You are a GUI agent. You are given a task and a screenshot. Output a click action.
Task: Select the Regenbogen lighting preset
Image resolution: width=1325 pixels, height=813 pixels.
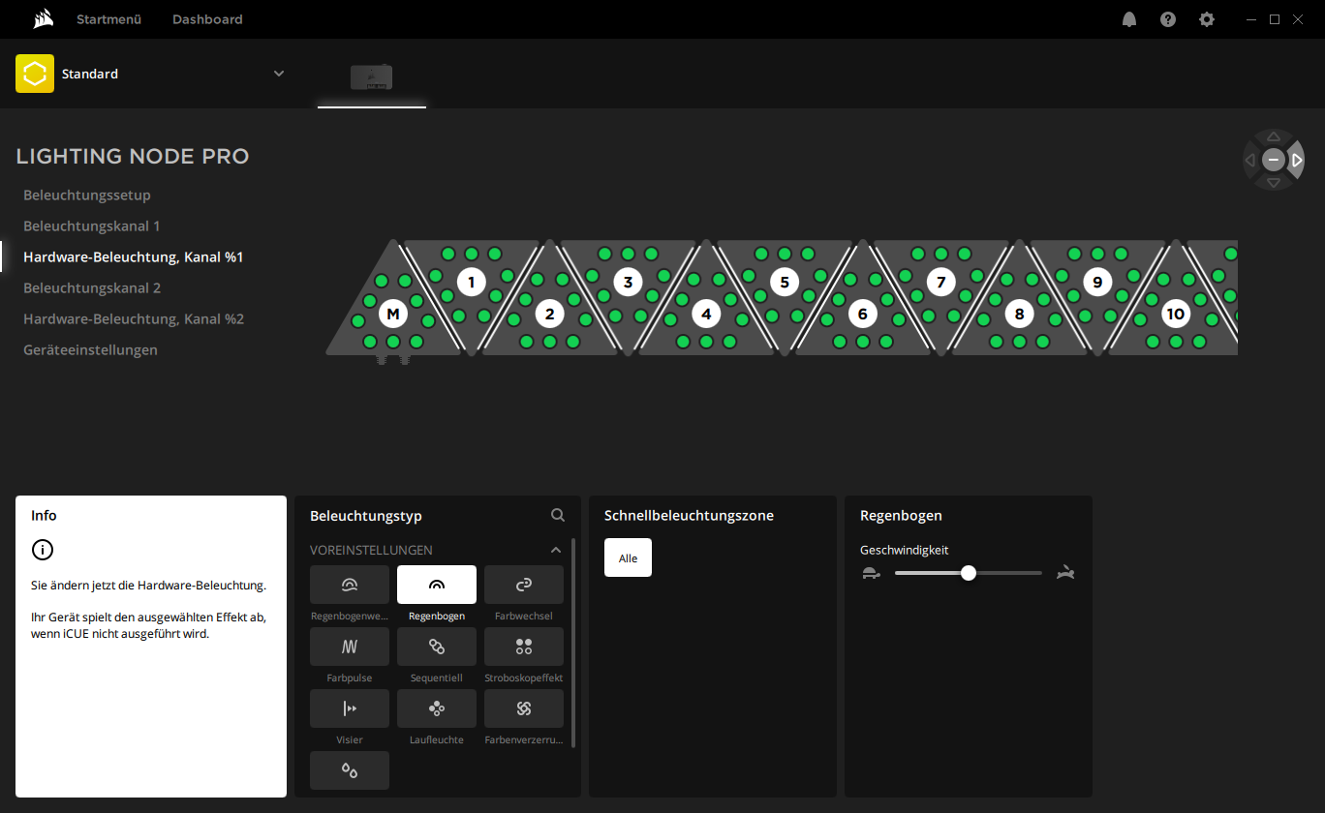coord(437,585)
